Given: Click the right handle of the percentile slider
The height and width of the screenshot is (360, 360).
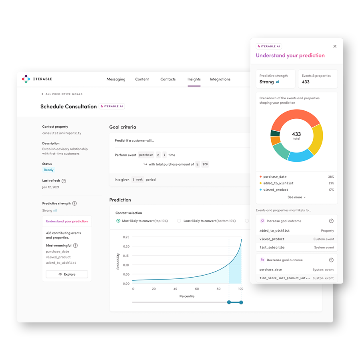Looking at the screenshot, I should click(x=241, y=302).
